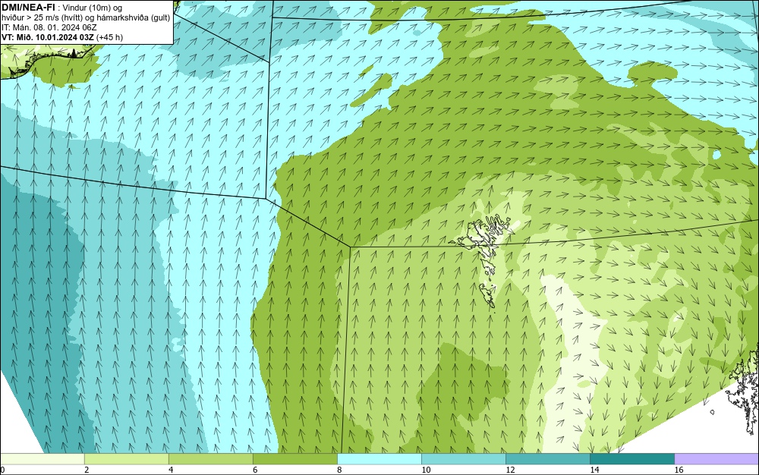This screenshot has width=759, height=475.
Task: Click the legend label 8
Action: click(x=339, y=470)
